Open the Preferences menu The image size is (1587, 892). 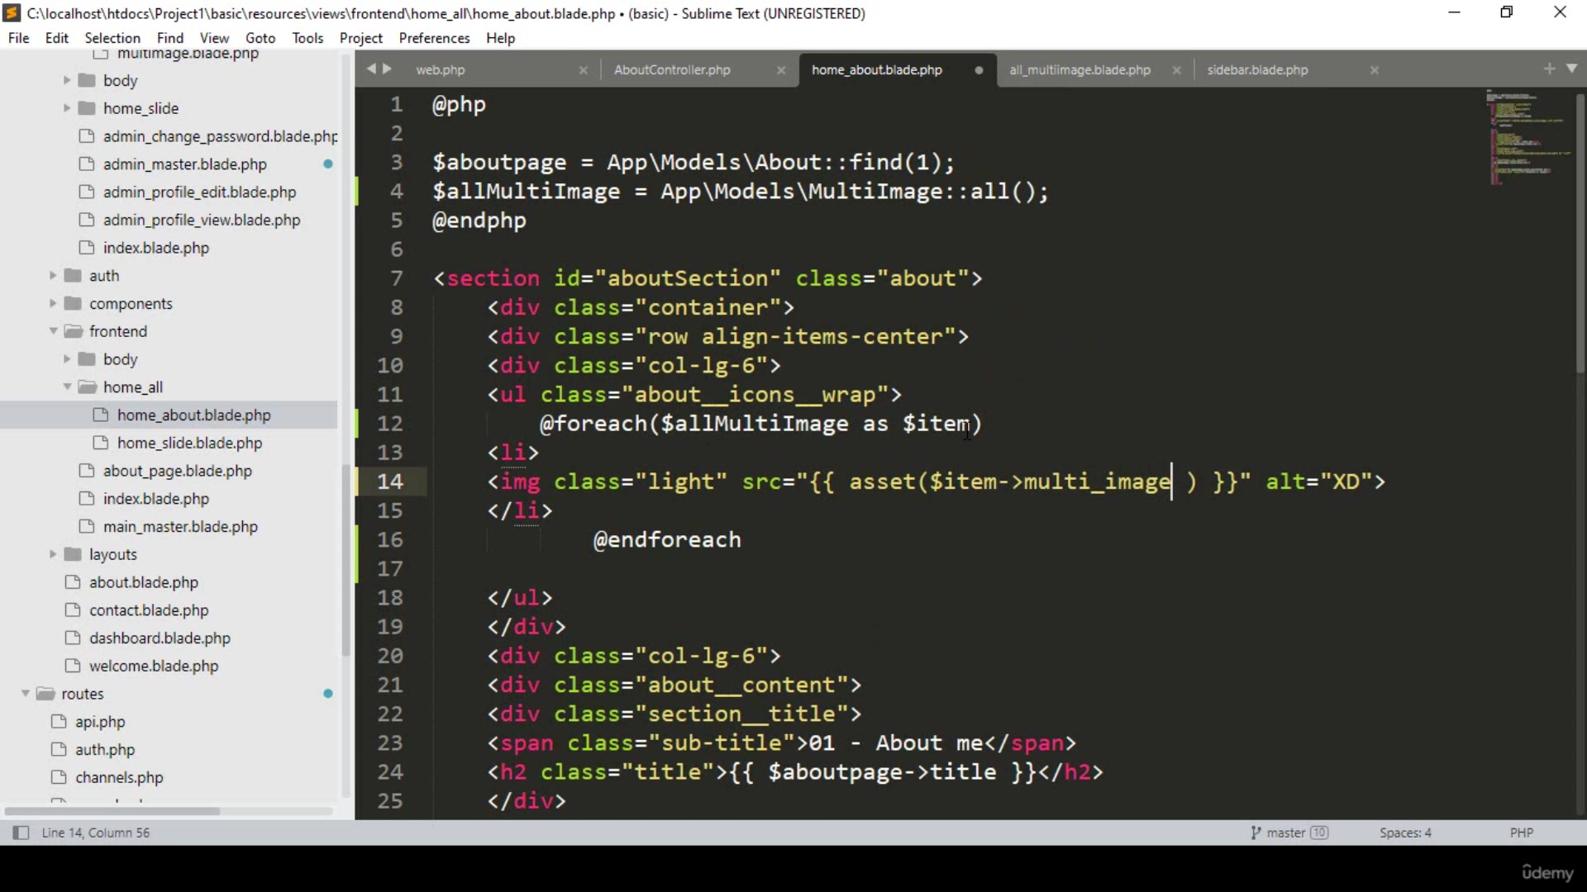tap(434, 38)
